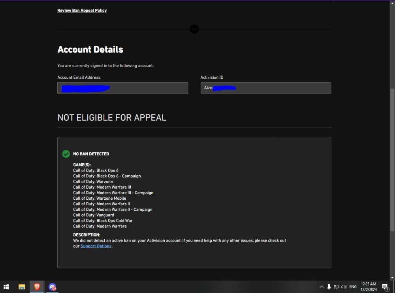
Task: Click the page scrollbar thumb
Action: coord(392,160)
